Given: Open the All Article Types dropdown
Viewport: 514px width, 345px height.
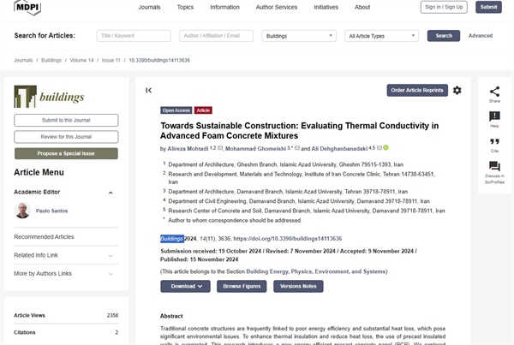Looking at the screenshot, I should pos(383,36).
